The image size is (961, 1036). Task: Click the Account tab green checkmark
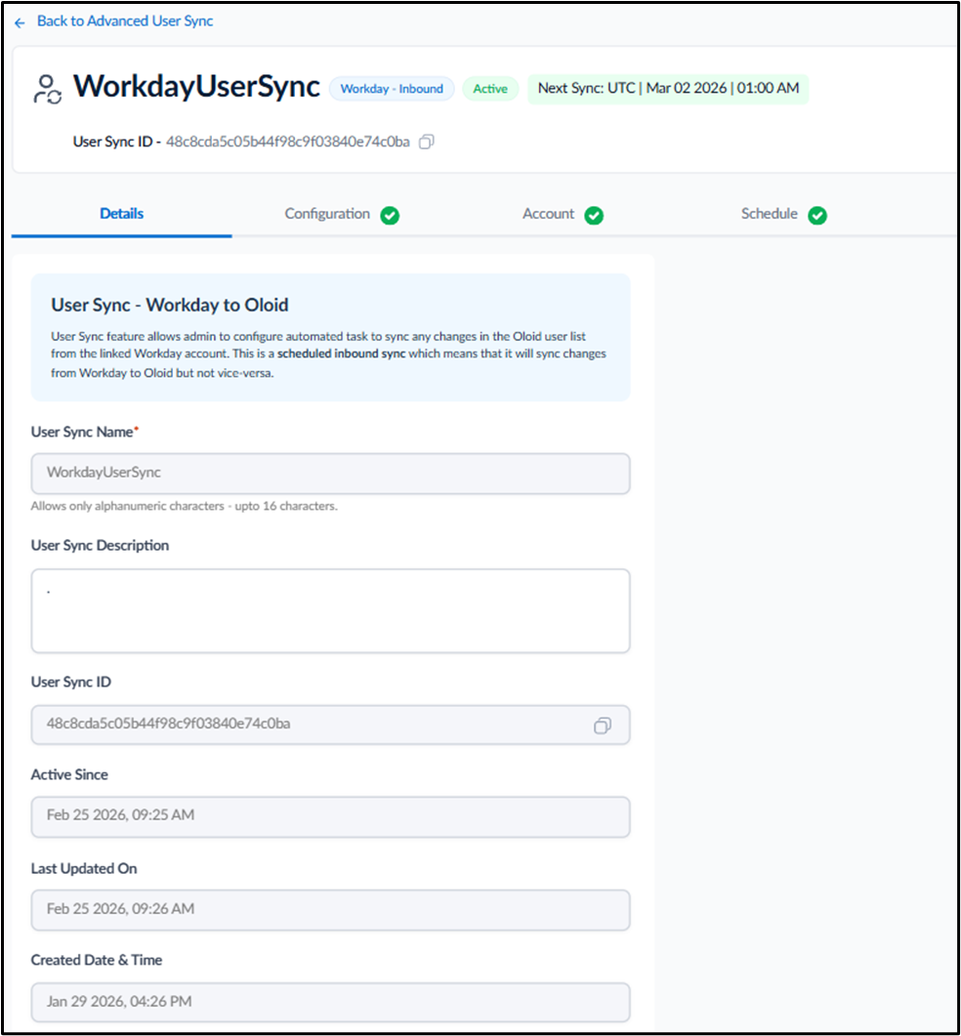click(x=594, y=216)
